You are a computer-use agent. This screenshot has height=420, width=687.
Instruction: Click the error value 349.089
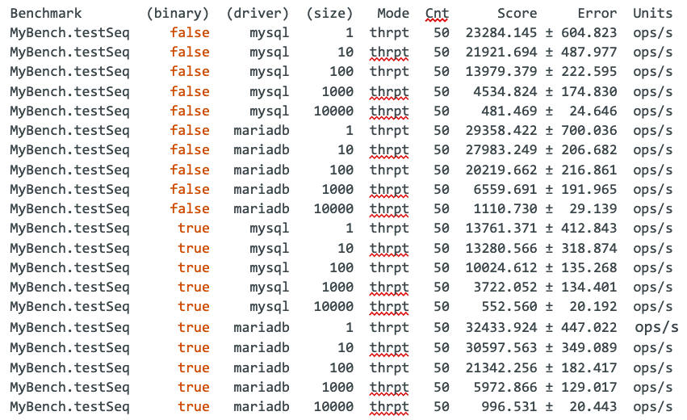coord(589,347)
